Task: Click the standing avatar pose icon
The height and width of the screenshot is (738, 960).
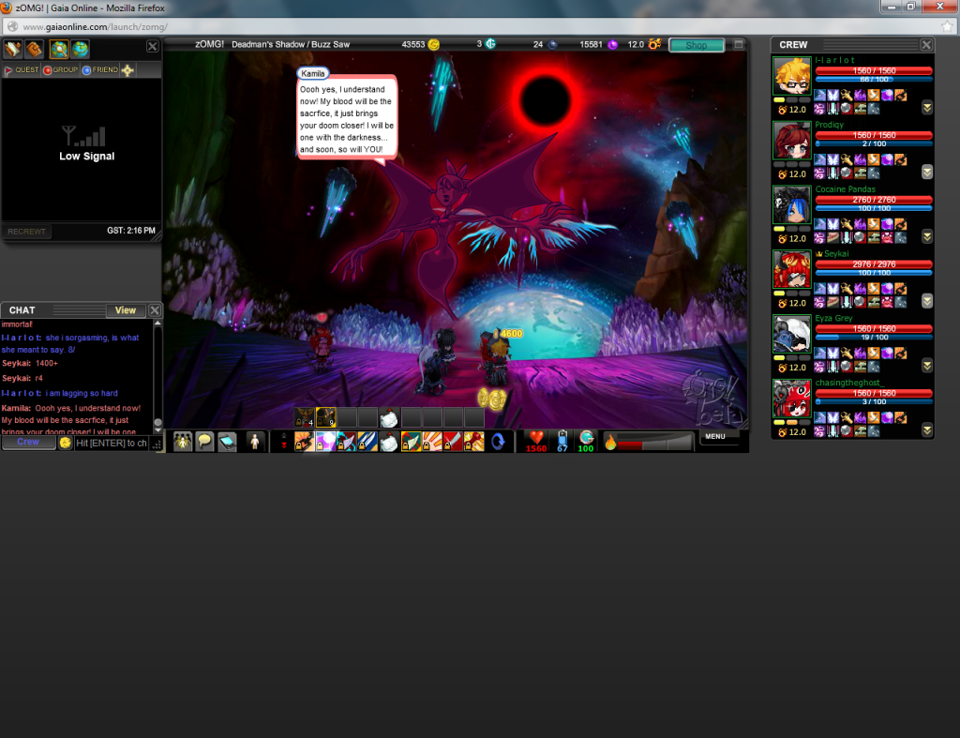Action: [255, 441]
